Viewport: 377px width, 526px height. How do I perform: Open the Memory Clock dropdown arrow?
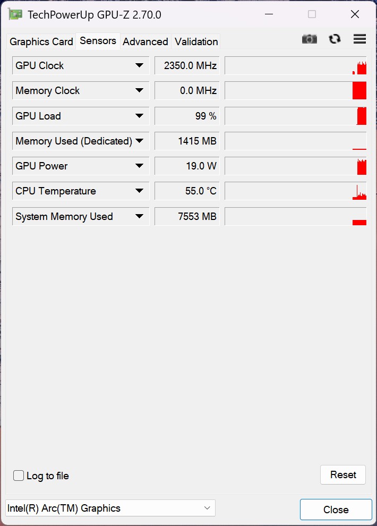click(x=140, y=90)
